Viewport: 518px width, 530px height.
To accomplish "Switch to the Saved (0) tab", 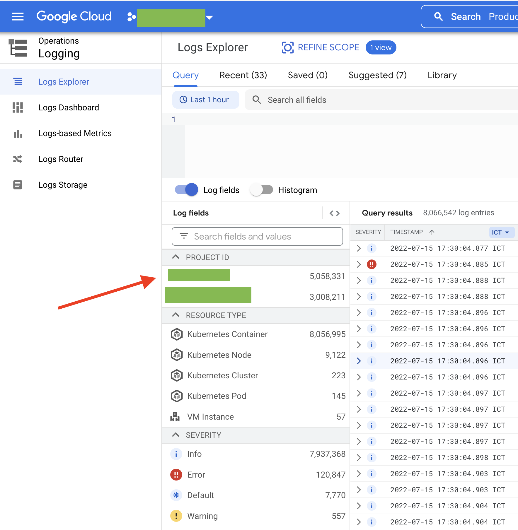I will [308, 75].
